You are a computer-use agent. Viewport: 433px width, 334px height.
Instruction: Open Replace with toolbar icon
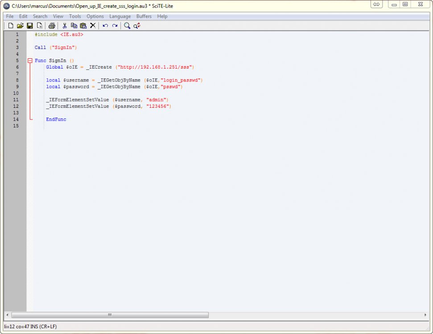137,26
